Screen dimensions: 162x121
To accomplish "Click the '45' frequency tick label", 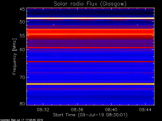I will [x=22, y=9].
